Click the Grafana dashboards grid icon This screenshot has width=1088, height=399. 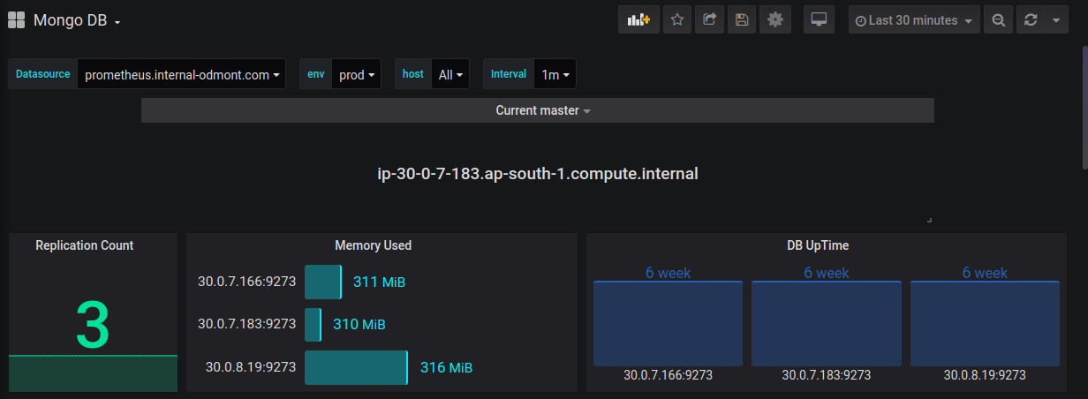(16, 19)
